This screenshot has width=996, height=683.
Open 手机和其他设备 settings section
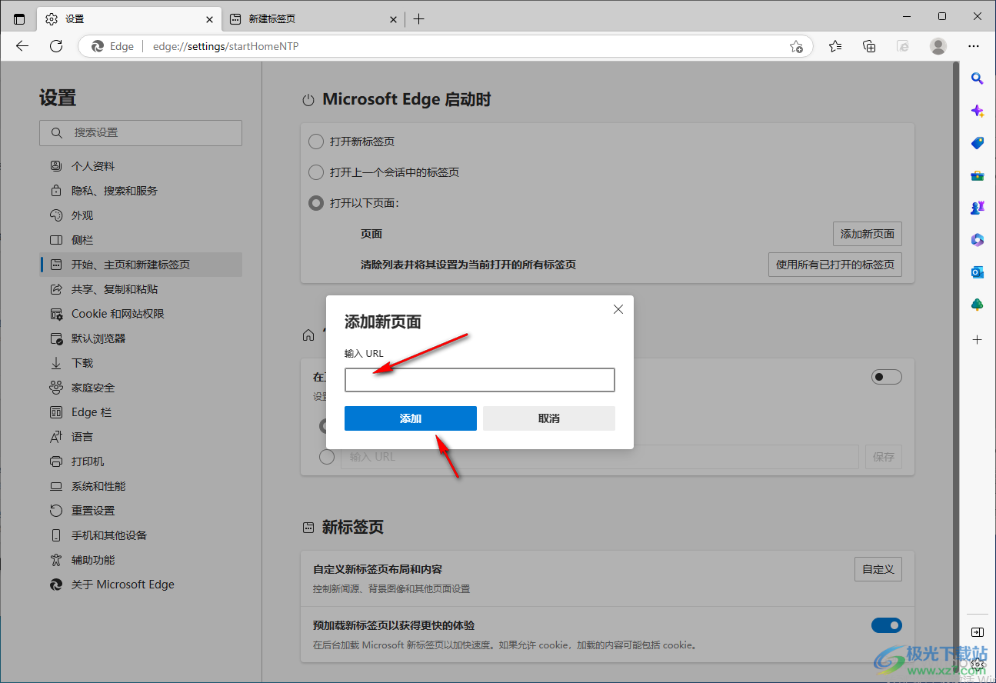point(141,535)
